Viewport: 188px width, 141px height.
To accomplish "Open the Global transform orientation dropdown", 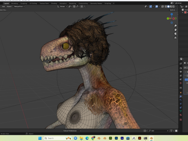I will [x=62, y=7].
